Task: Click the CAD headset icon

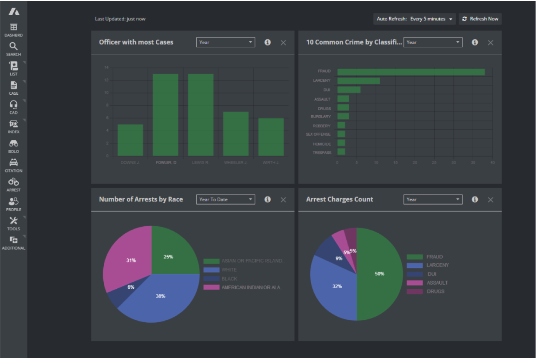Action: coord(14,105)
